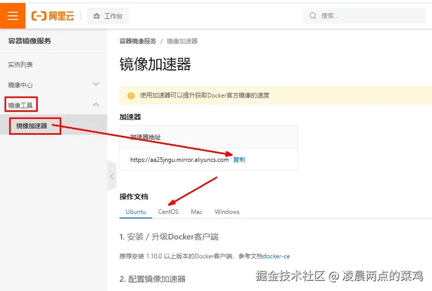Click the Aliyun logo

[53, 16]
